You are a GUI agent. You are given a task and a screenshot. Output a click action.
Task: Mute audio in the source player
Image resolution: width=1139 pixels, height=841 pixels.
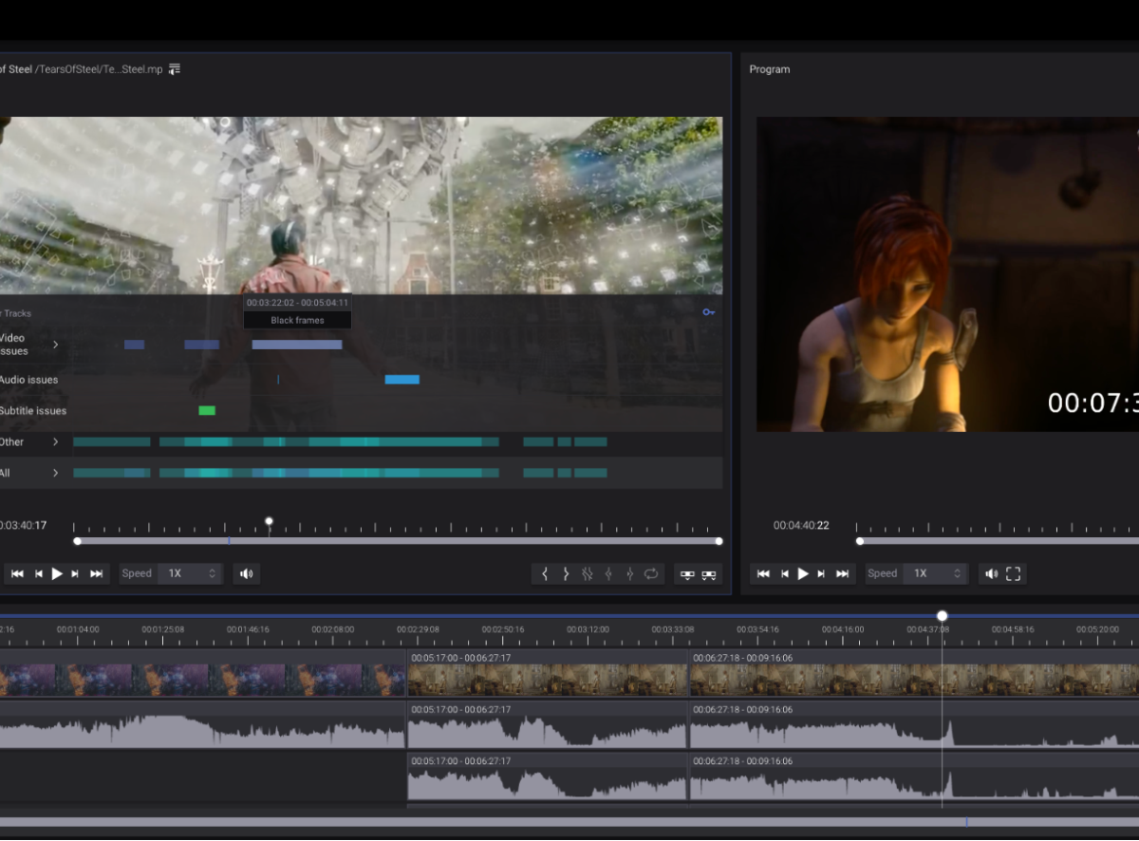(247, 573)
